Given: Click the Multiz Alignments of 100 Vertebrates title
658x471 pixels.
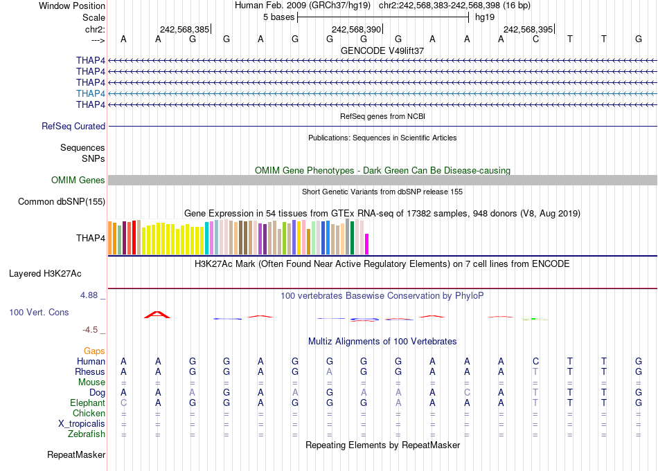Looking at the screenshot, I should tap(382, 342).
